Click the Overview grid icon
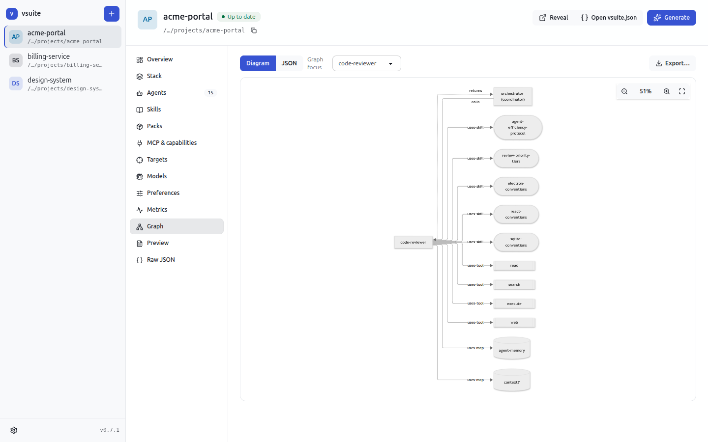The height and width of the screenshot is (442, 708). 140,59
